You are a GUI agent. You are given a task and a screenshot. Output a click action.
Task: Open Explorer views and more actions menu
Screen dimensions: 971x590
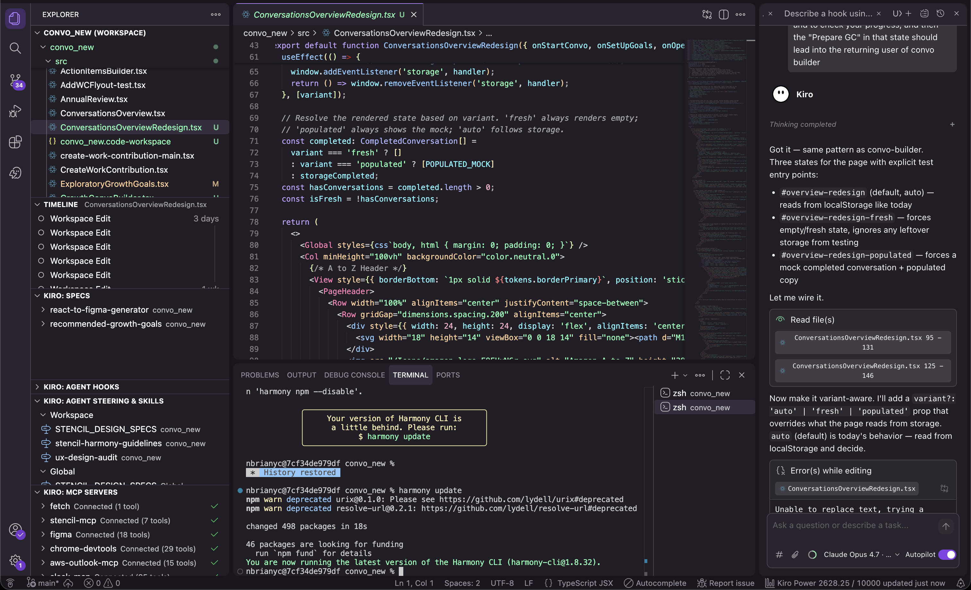(x=215, y=14)
